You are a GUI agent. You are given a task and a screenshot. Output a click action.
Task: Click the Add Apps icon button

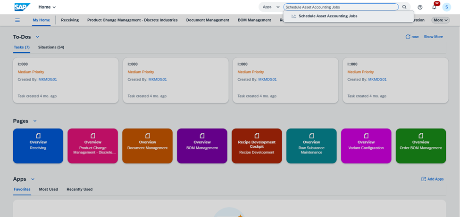click(x=433, y=179)
